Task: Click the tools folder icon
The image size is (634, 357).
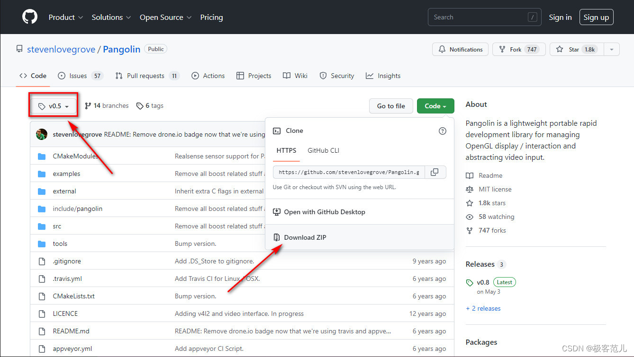Action: tap(42, 244)
